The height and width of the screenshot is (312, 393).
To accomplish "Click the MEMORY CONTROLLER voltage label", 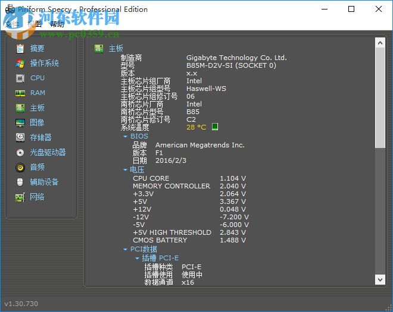I will coord(171,186).
